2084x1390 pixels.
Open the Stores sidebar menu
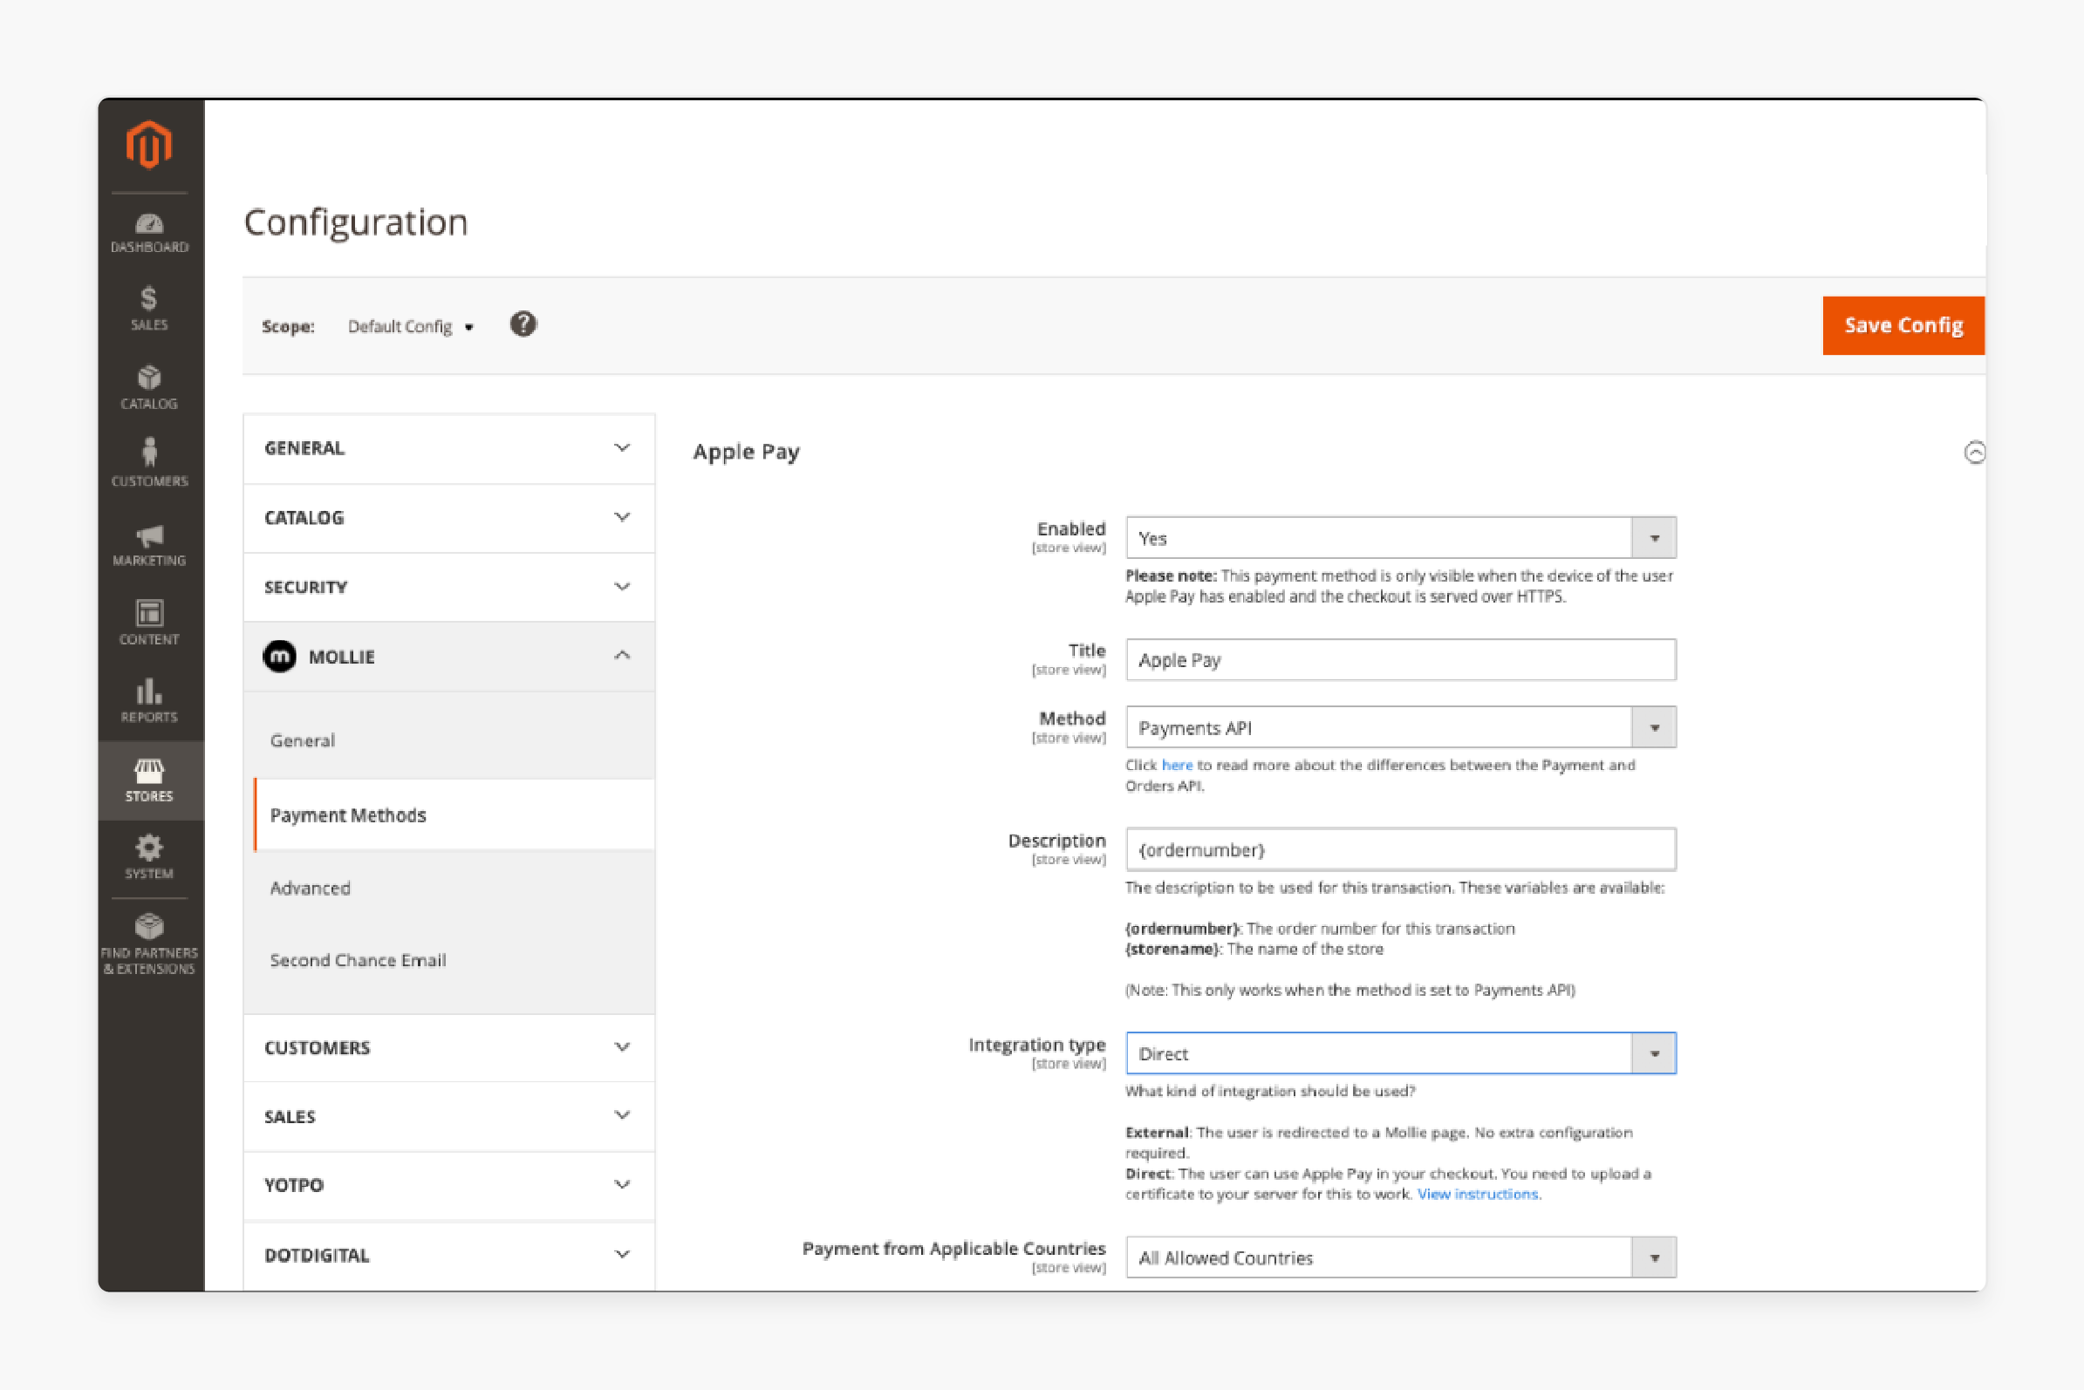(x=149, y=780)
